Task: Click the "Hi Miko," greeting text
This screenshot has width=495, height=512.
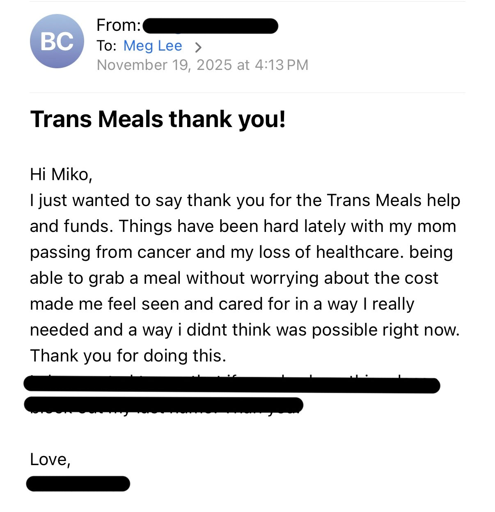Action: 61,174
